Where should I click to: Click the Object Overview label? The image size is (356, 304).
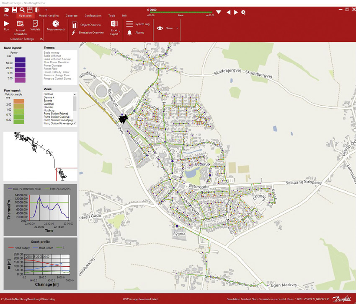[x=90, y=25]
